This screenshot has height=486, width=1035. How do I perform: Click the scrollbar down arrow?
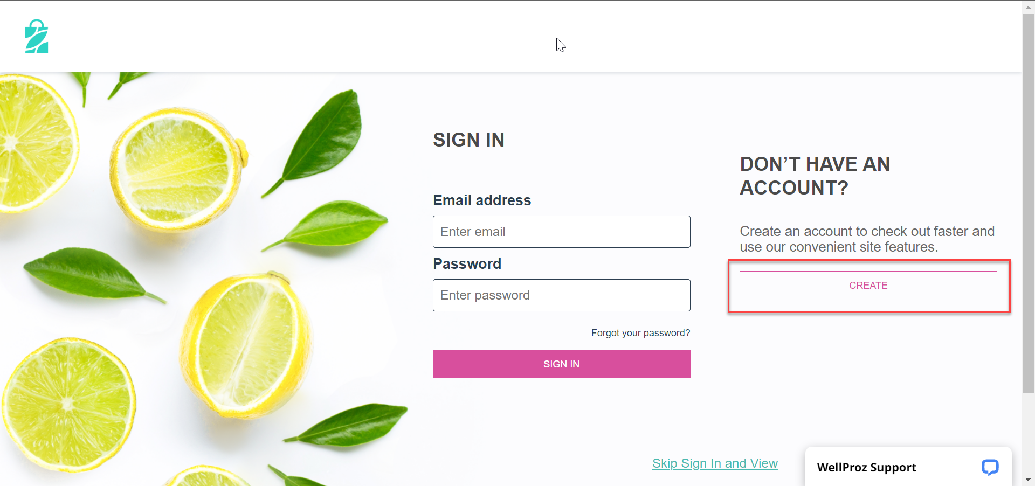pyautogui.click(x=1028, y=479)
